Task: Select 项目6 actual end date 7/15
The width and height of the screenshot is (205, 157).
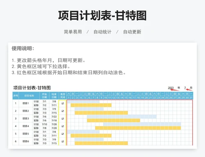Action: [x=54, y=143]
